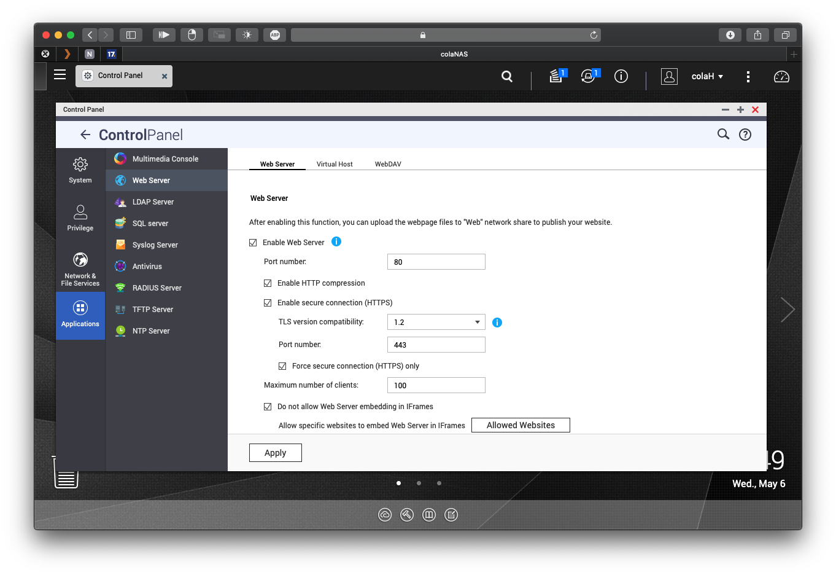Open Control Panel help question mark icon
This screenshot has width=836, height=575.
(x=745, y=135)
